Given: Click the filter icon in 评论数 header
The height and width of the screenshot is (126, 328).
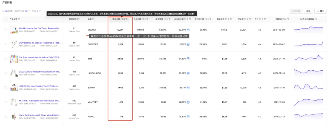Looking at the screenshot, I should (x=250, y=19).
